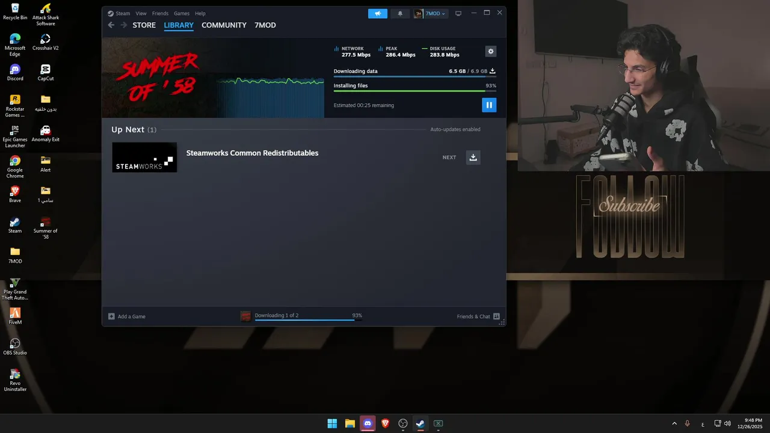Open Steam notifications bell

[x=401, y=13]
